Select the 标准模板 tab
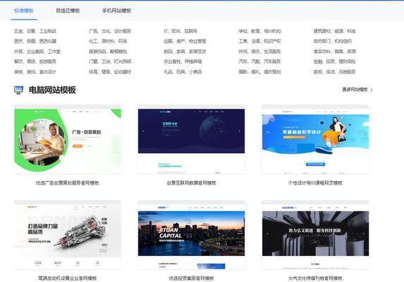The height and width of the screenshot is (282, 404). [24, 11]
